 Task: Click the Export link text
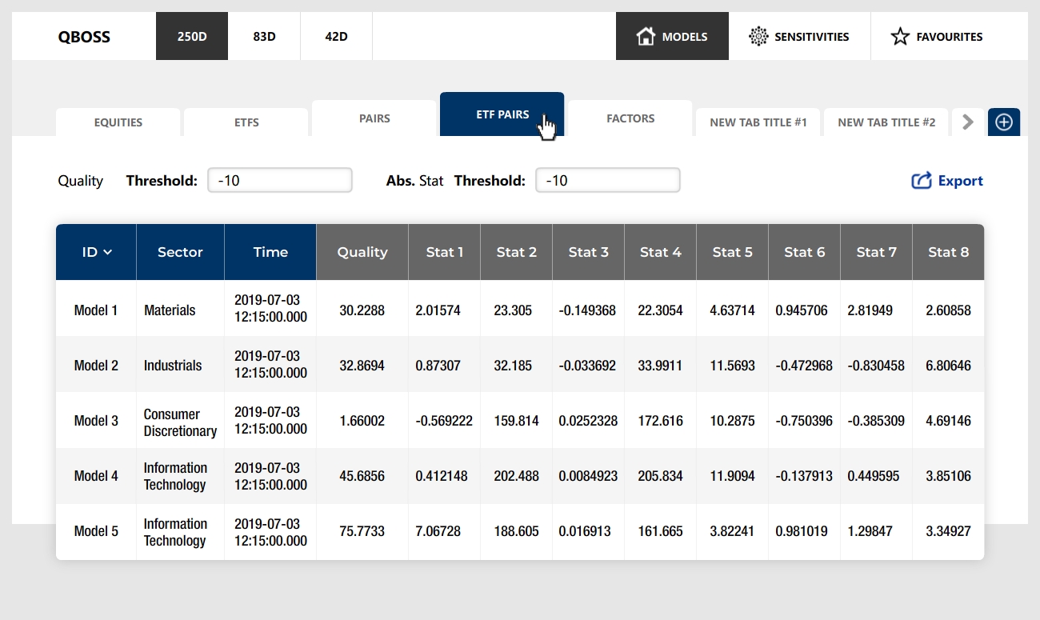960,181
